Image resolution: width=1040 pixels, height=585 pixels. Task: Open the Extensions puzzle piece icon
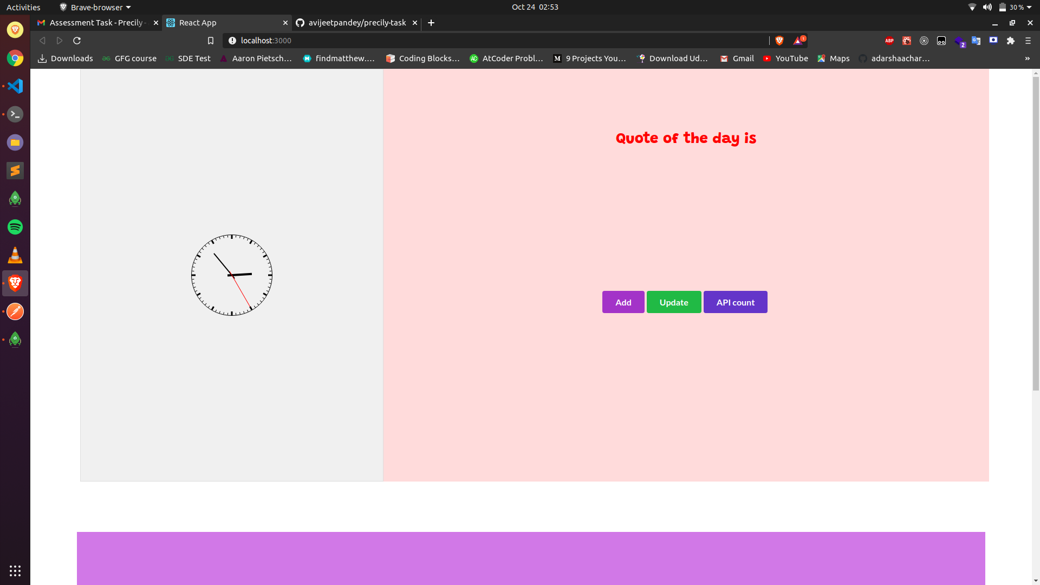tap(1010, 41)
